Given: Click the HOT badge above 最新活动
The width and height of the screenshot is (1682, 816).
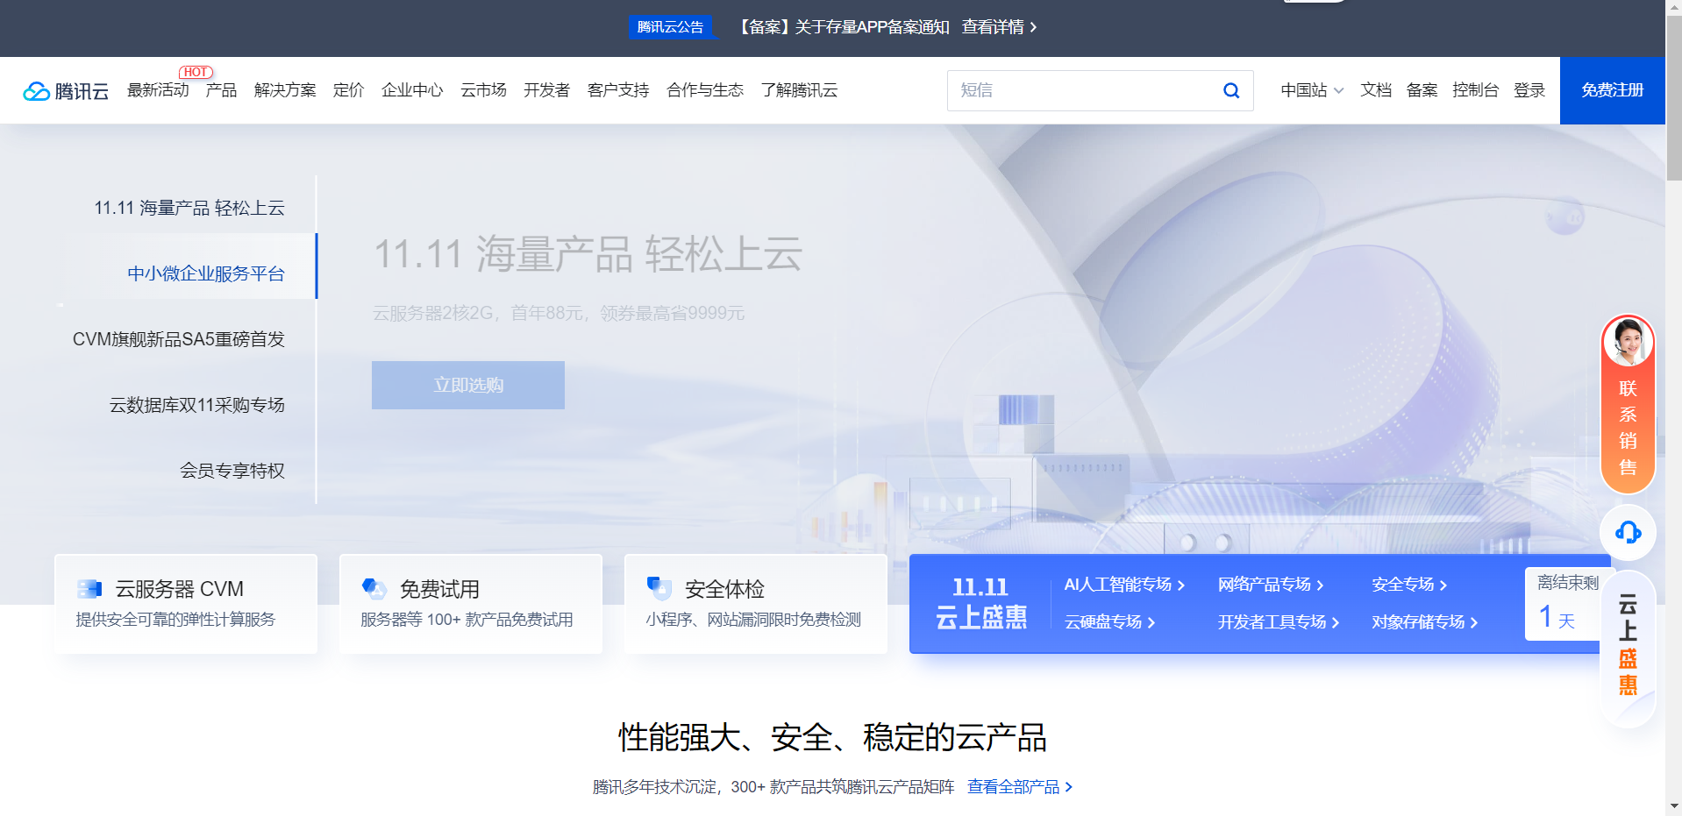Looking at the screenshot, I should click(196, 72).
